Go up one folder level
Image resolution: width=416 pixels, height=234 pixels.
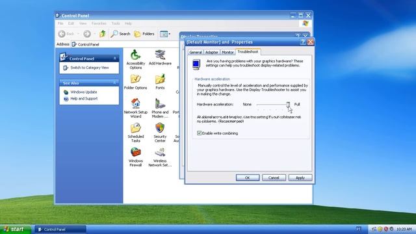pyautogui.click(x=103, y=34)
